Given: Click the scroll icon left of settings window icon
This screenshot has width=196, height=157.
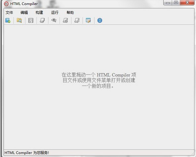Looking at the screenshot, I should 77,20.
